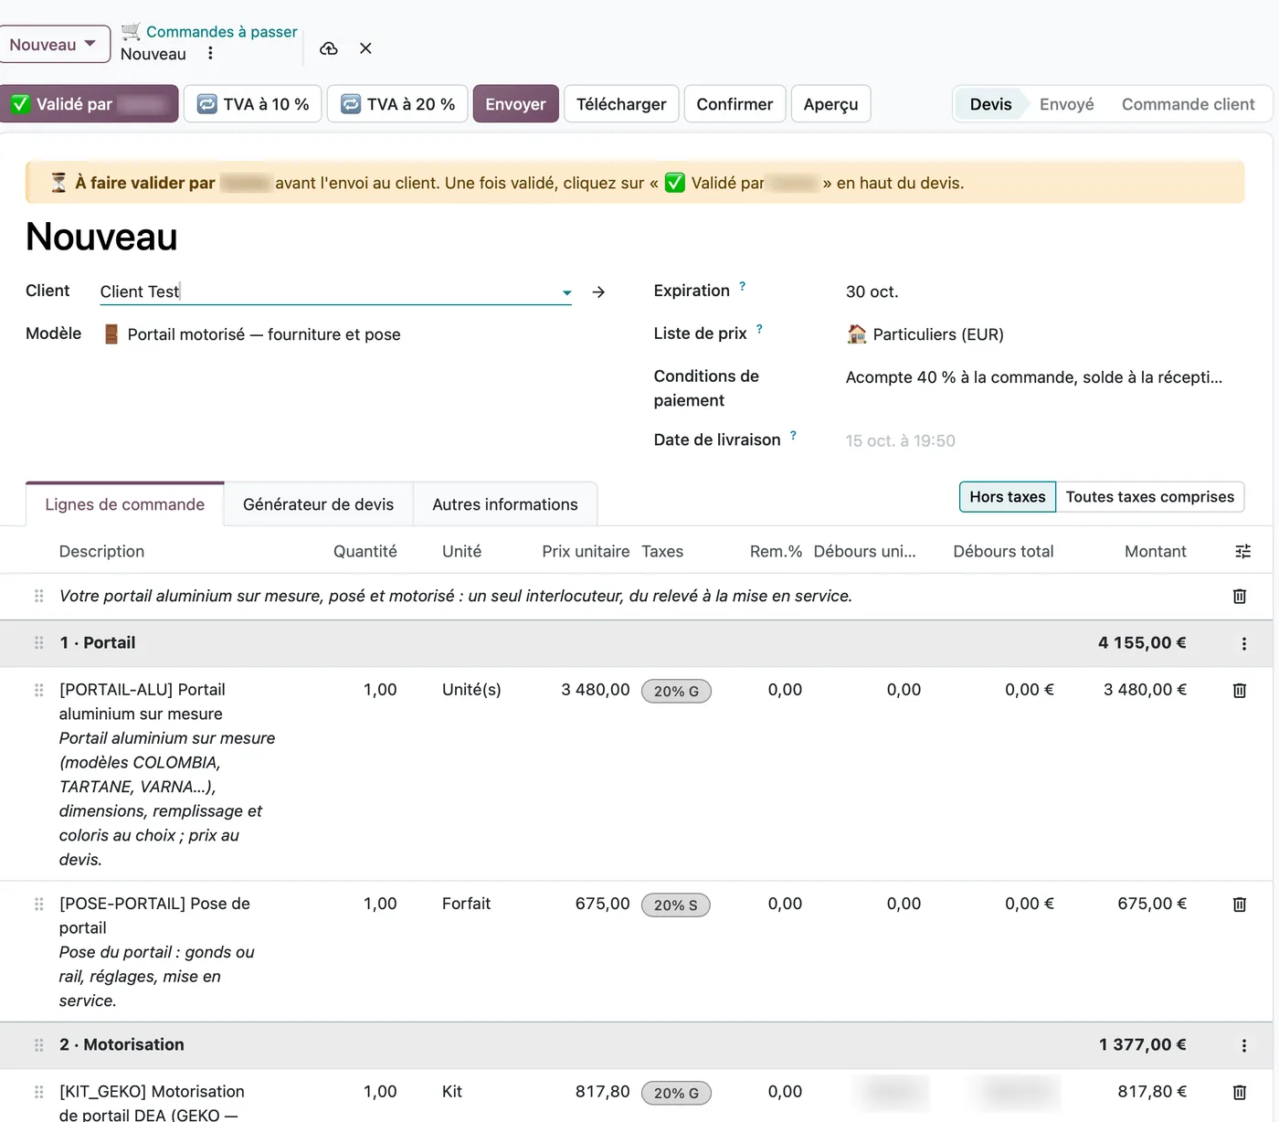The image size is (1279, 1122).
Task: Click the Description column header
Action: (101, 551)
